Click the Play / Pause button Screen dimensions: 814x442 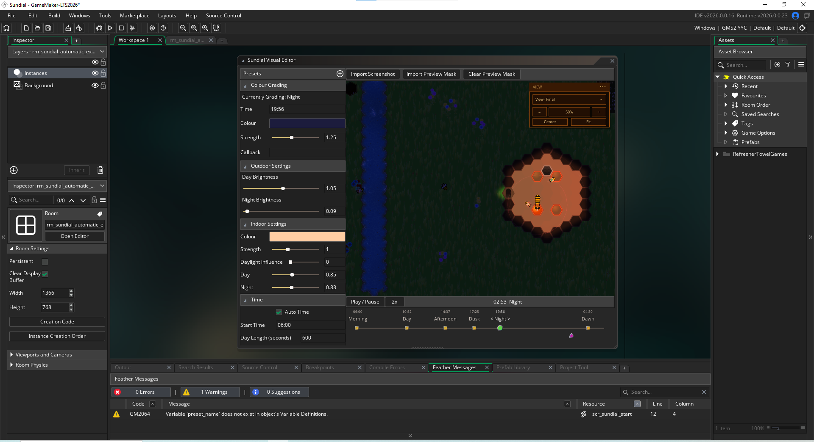365,302
